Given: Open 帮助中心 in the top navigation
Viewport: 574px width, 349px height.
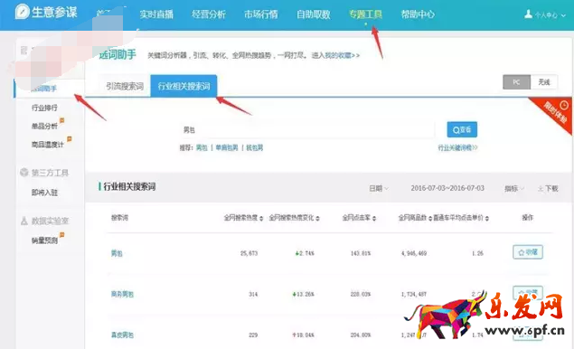Looking at the screenshot, I should pos(418,14).
